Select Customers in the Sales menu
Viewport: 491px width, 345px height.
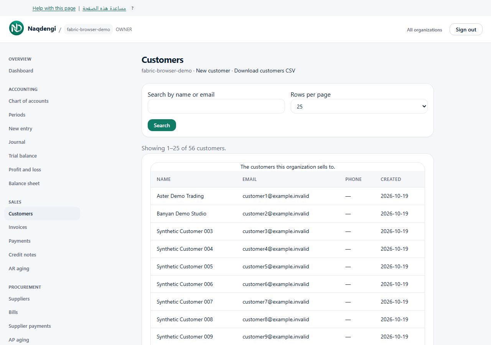pos(42,214)
